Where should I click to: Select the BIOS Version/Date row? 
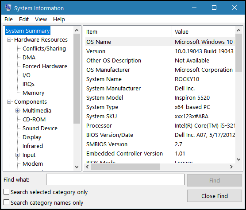(x=160, y=135)
